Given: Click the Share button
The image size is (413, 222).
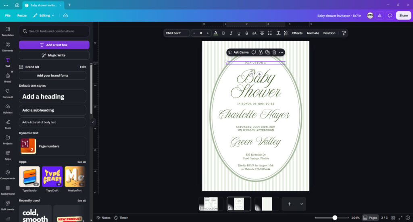Looking at the screenshot, I should [x=403, y=16].
